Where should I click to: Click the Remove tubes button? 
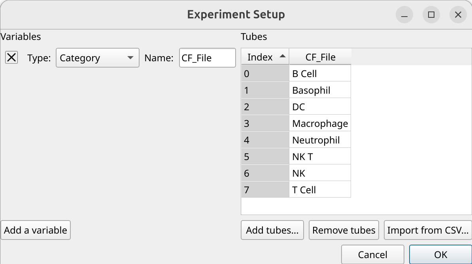pyautogui.click(x=344, y=230)
